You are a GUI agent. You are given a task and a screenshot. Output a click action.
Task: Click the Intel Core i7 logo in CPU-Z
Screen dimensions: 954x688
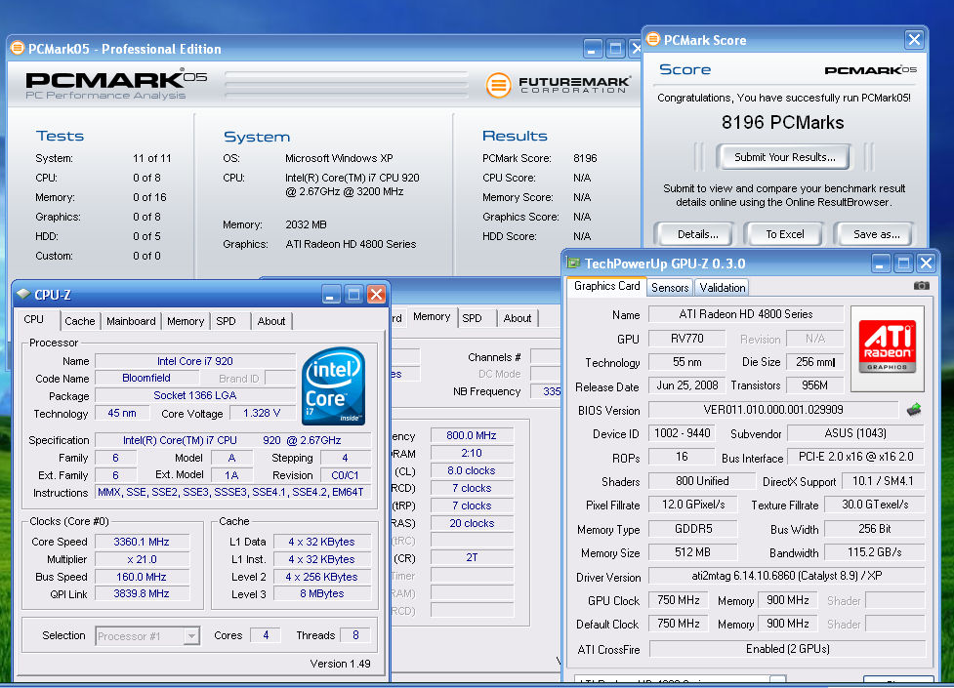point(333,385)
